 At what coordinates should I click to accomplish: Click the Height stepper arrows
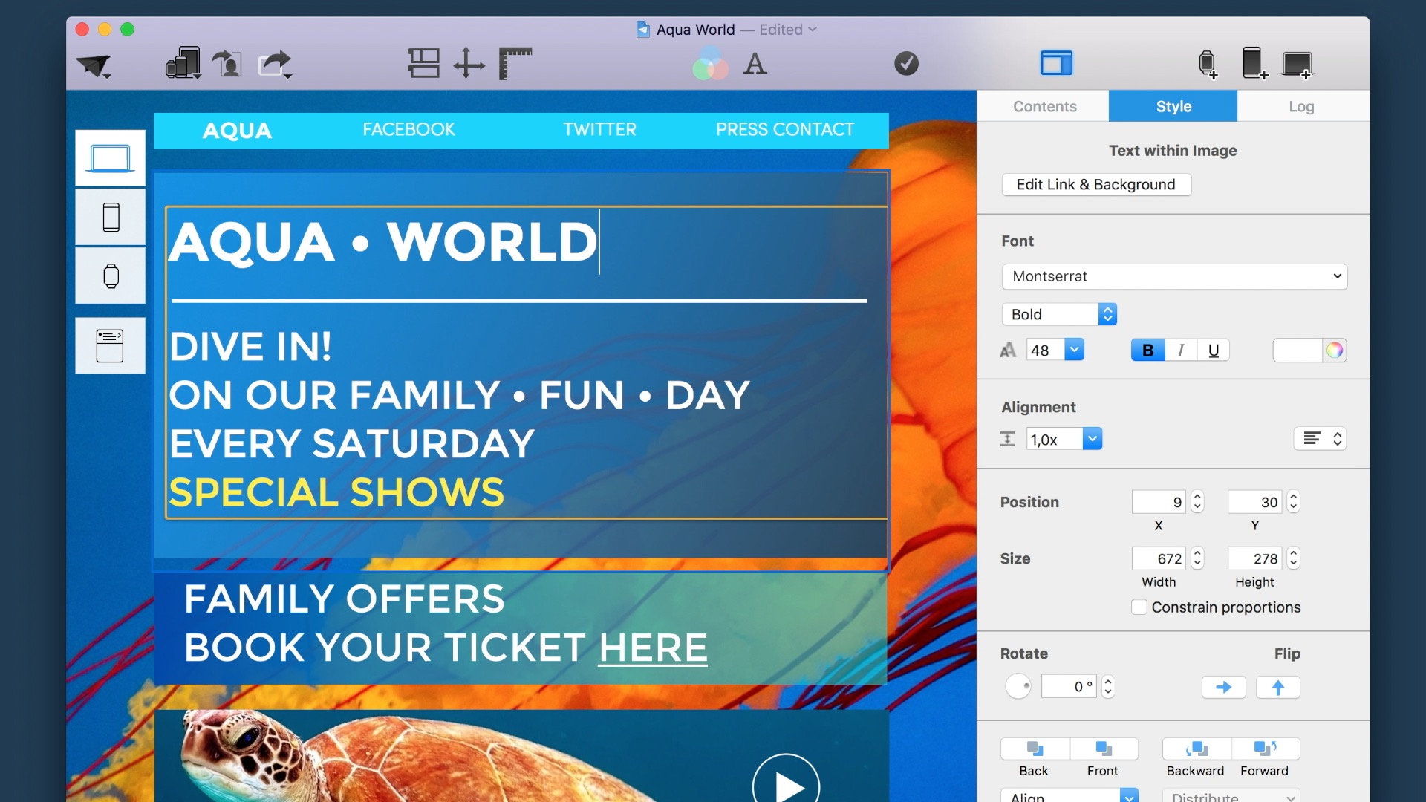pos(1294,559)
